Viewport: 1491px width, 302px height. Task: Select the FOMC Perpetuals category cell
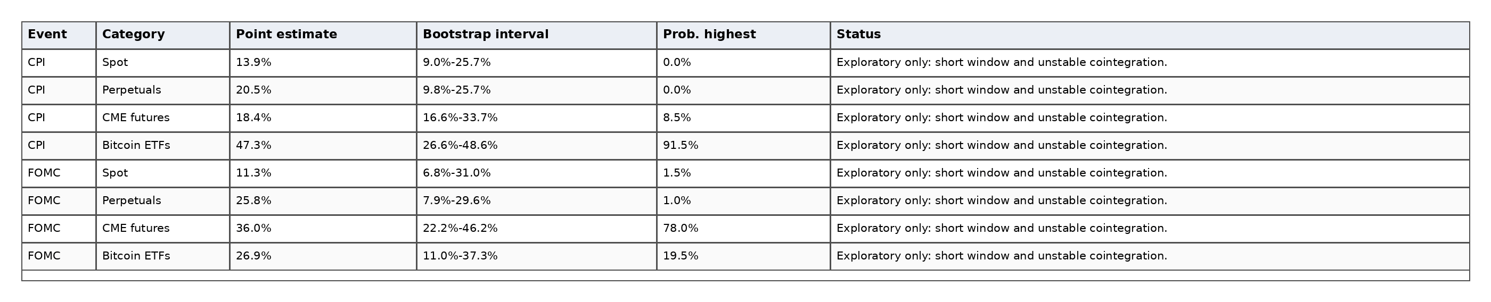(x=162, y=201)
